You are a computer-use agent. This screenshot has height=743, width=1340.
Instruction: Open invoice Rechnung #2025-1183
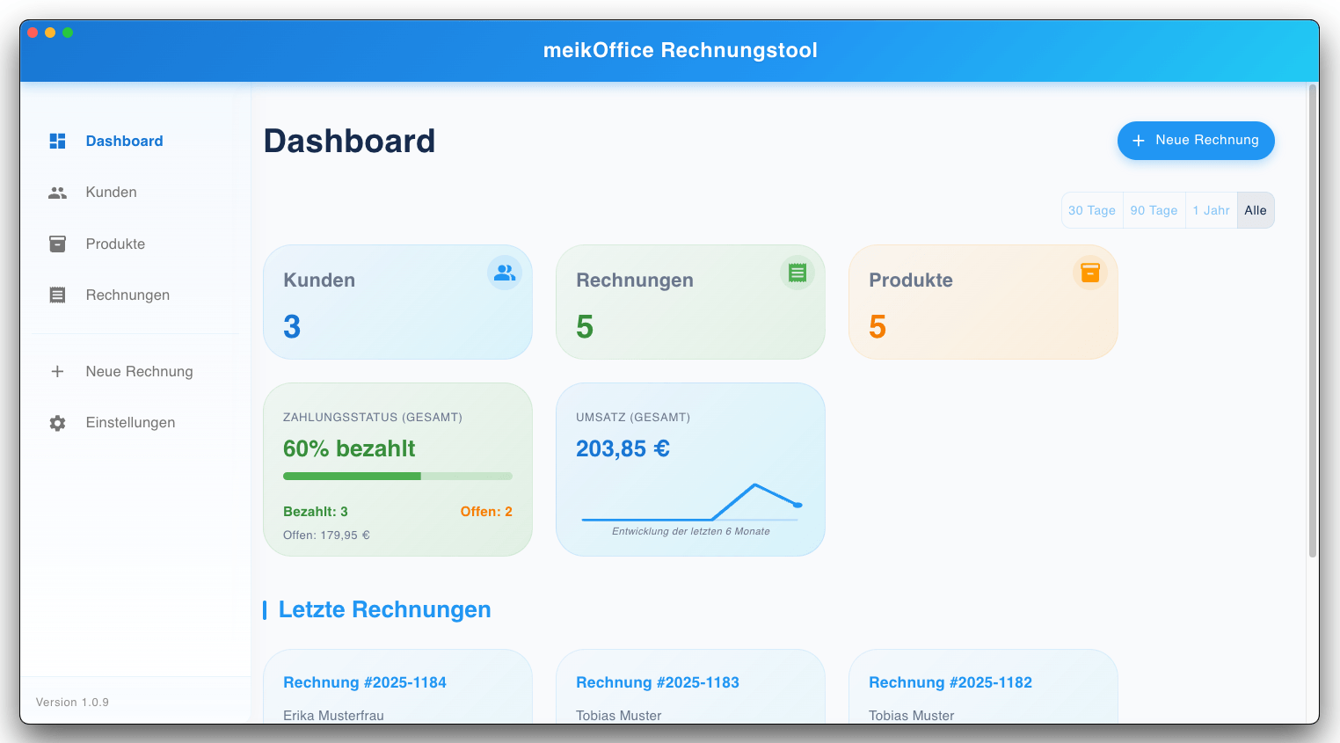point(657,682)
